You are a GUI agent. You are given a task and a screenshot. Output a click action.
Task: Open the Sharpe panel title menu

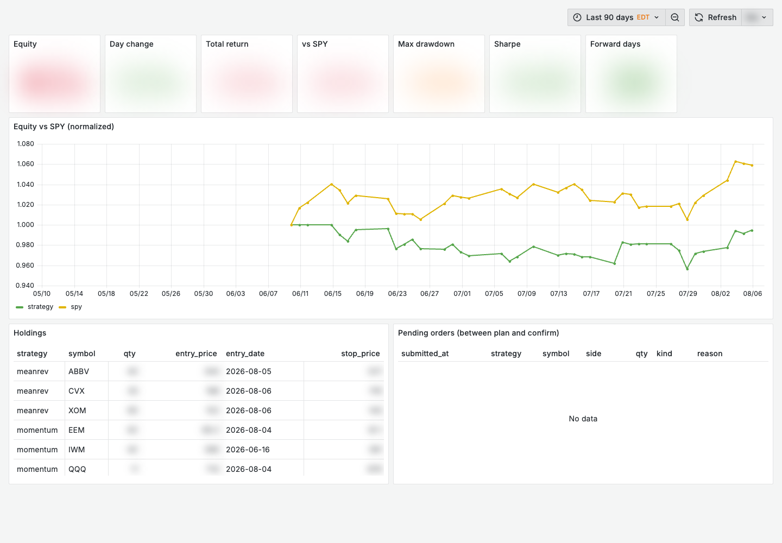tap(507, 44)
